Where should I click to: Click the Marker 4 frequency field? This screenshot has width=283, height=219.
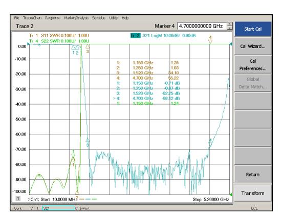click(202, 26)
